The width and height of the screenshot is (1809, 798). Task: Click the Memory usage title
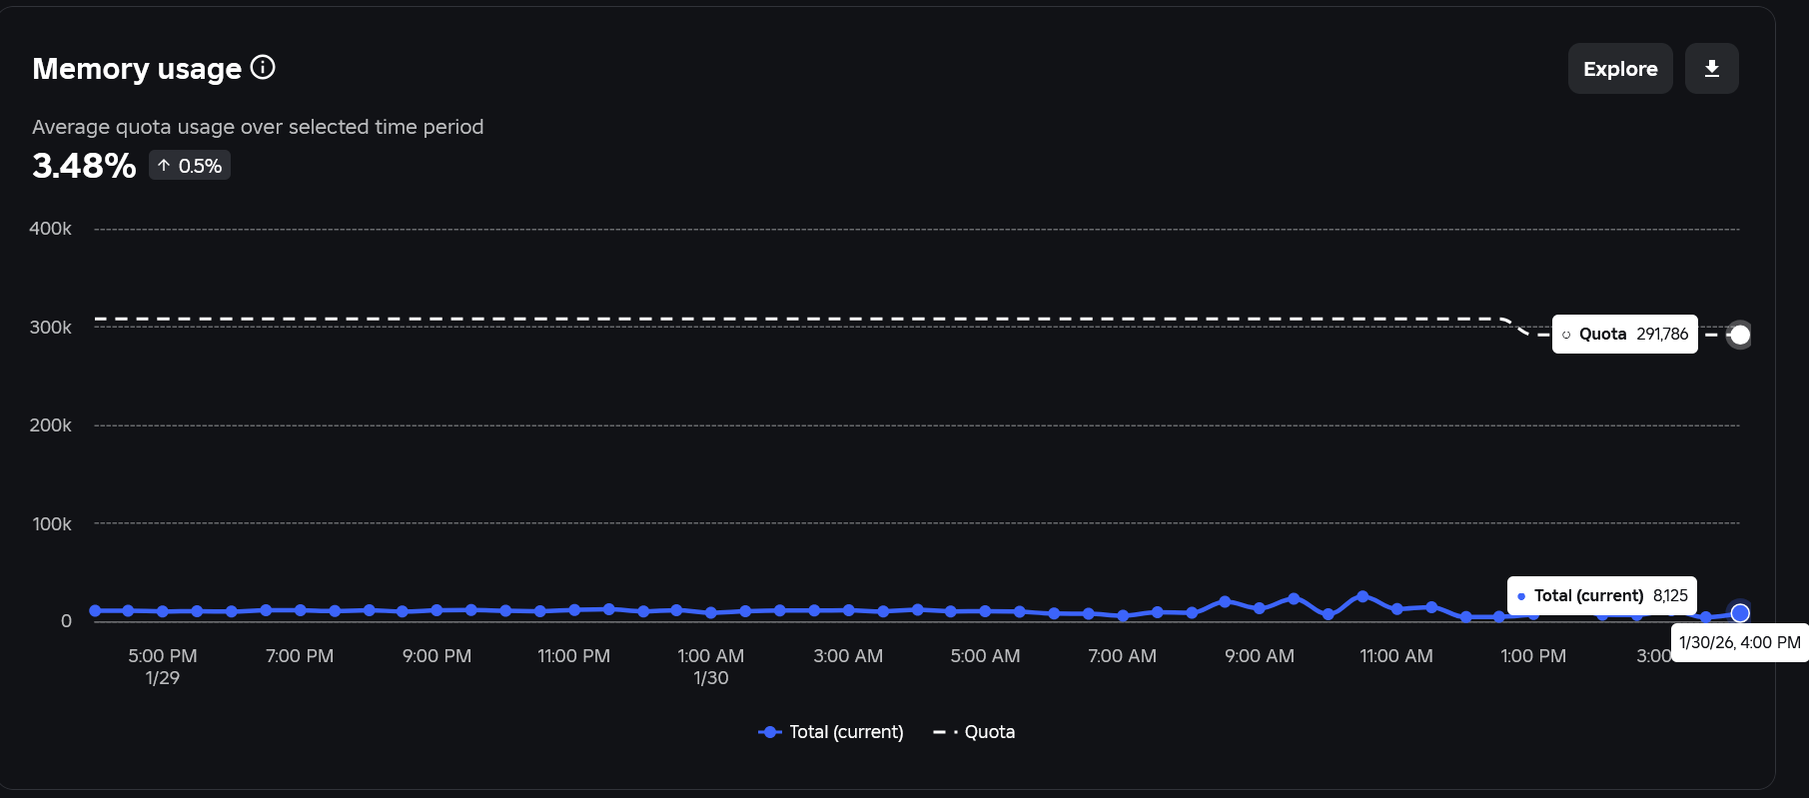point(137,68)
